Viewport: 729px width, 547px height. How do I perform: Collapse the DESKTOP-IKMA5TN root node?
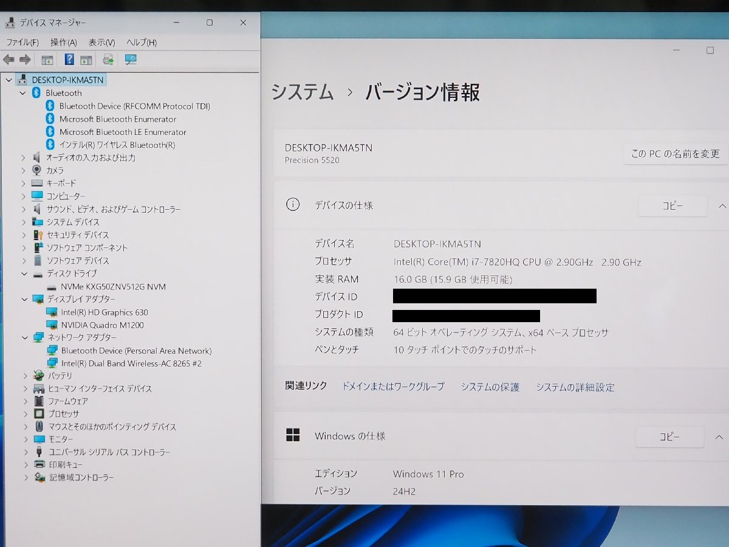point(9,80)
